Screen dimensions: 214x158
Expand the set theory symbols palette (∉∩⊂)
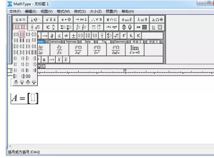tap(111, 20)
